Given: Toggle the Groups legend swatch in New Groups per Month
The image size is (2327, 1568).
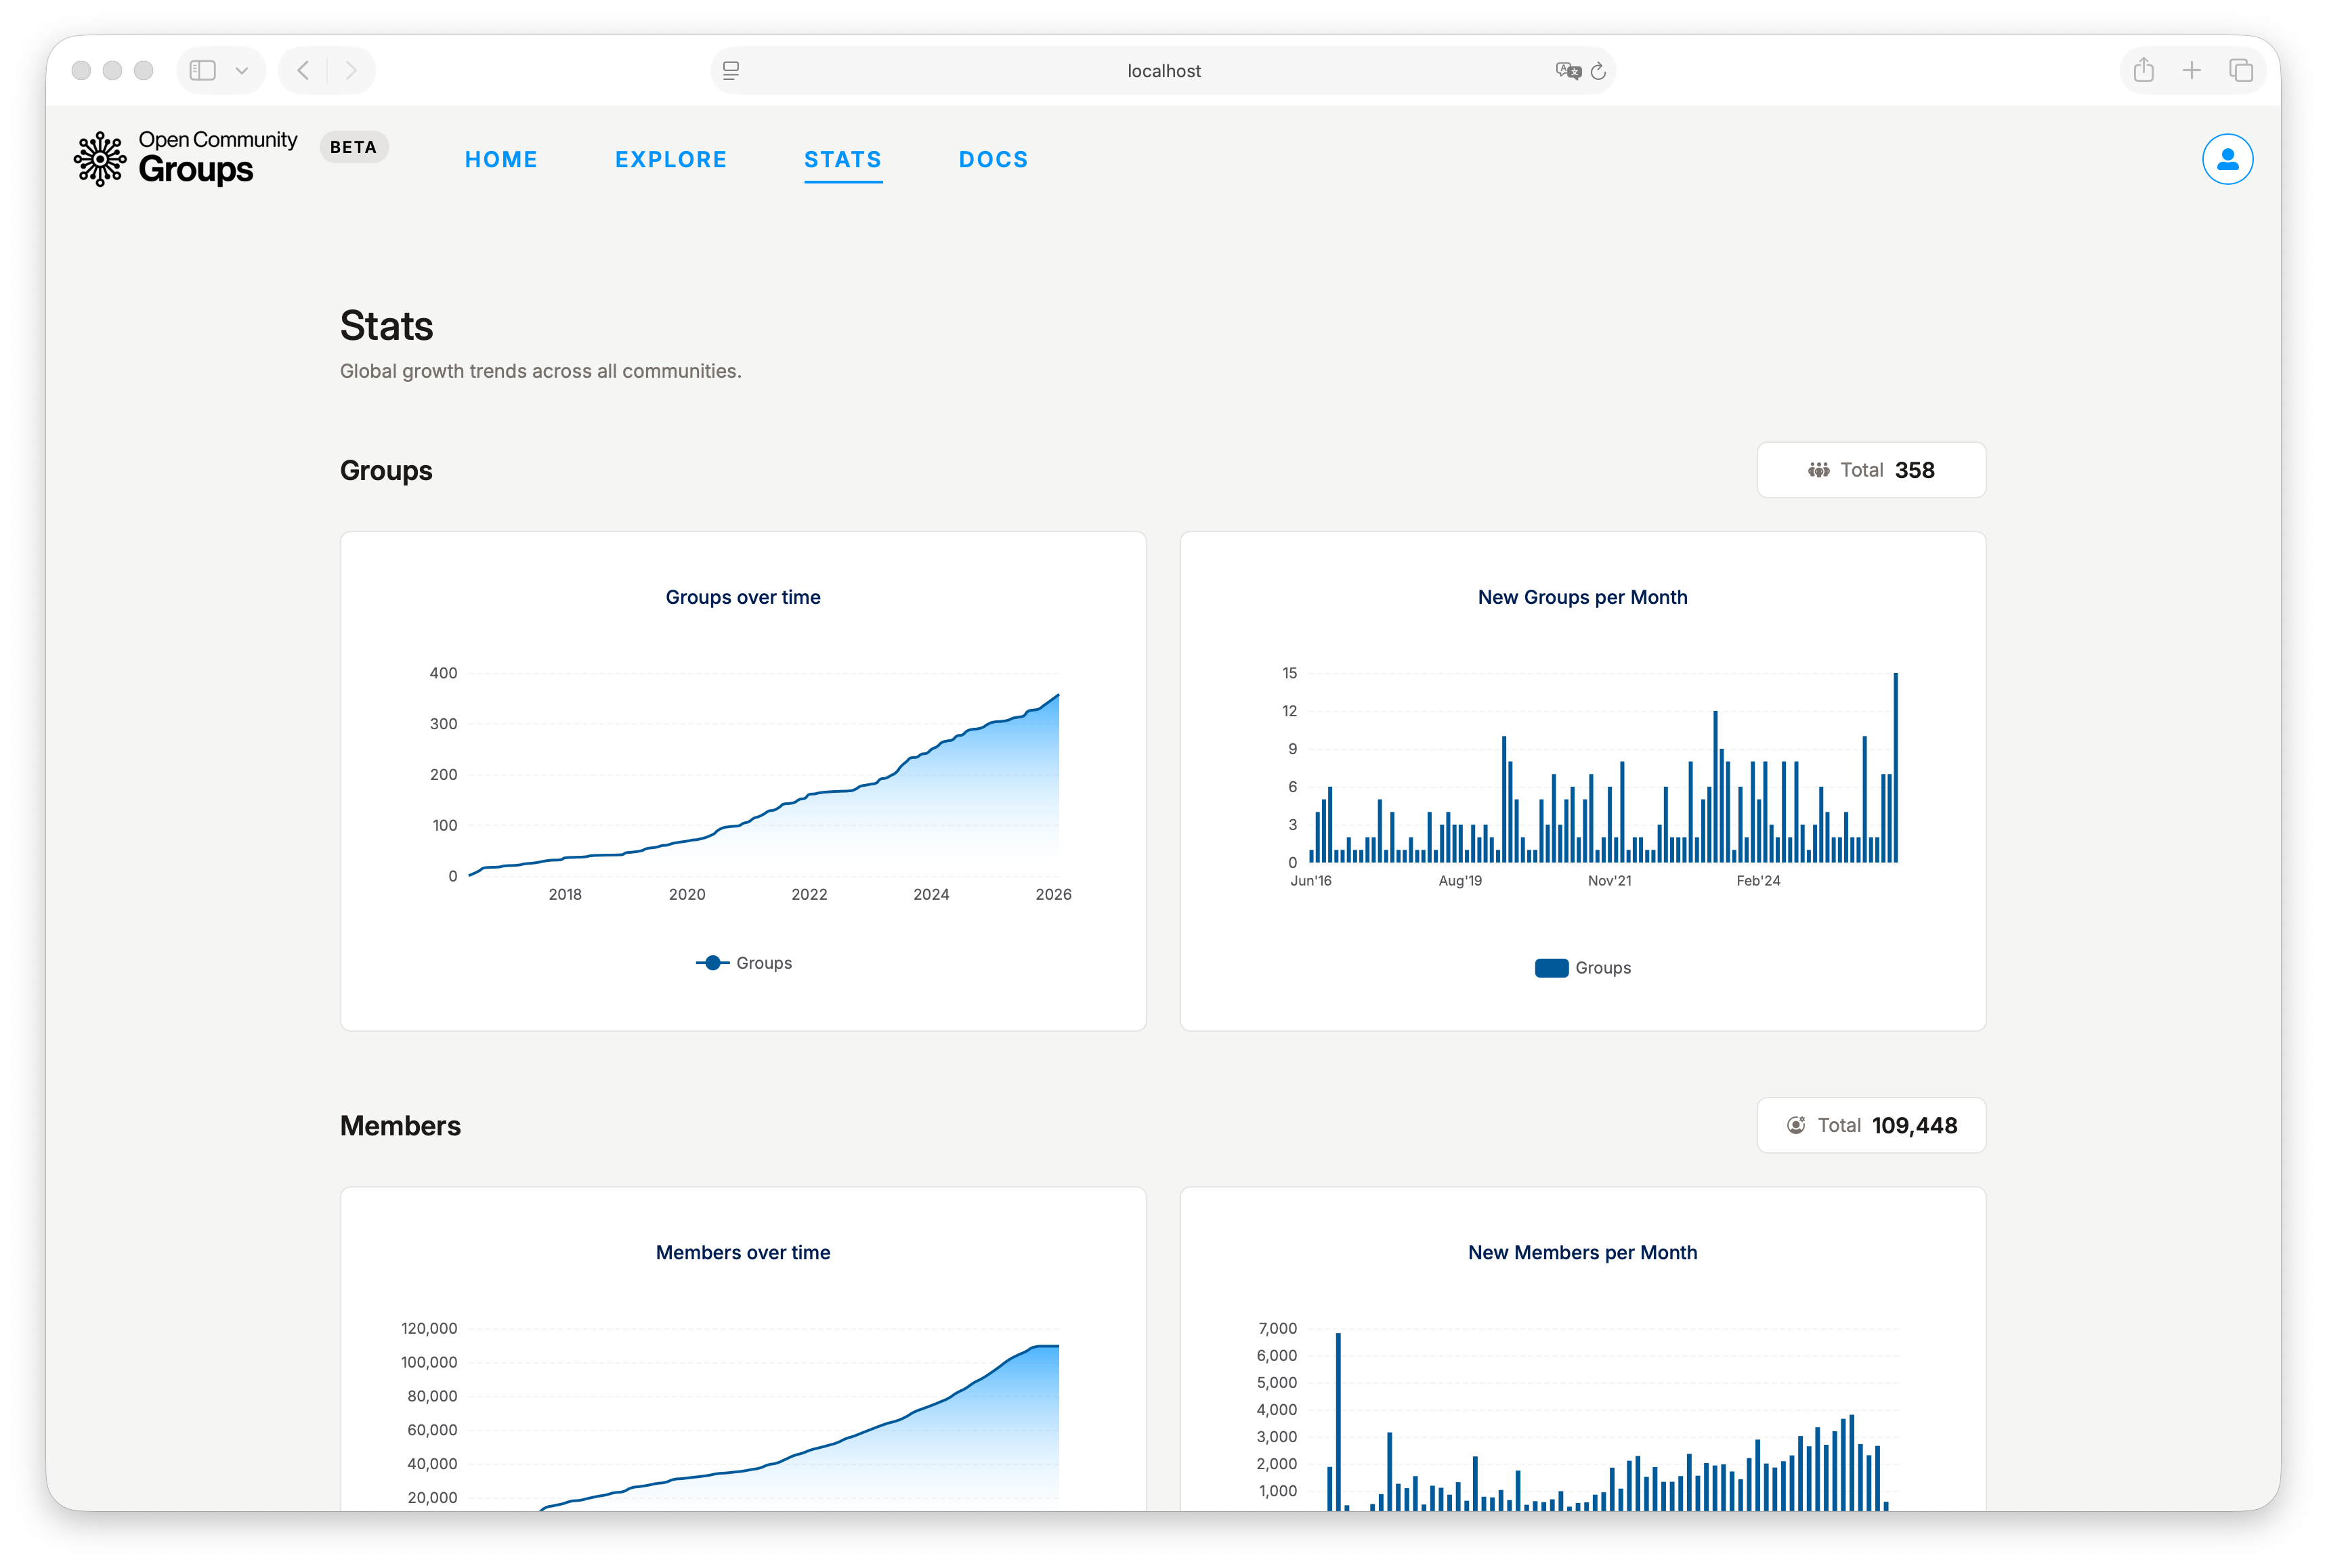Looking at the screenshot, I should [x=1551, y=968].
